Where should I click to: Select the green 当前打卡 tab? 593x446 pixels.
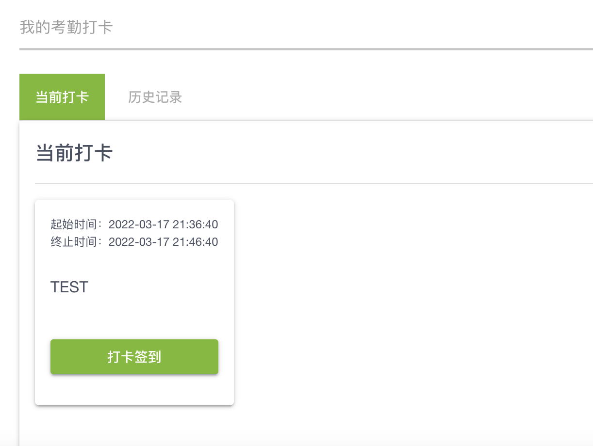tap(62, 97)
